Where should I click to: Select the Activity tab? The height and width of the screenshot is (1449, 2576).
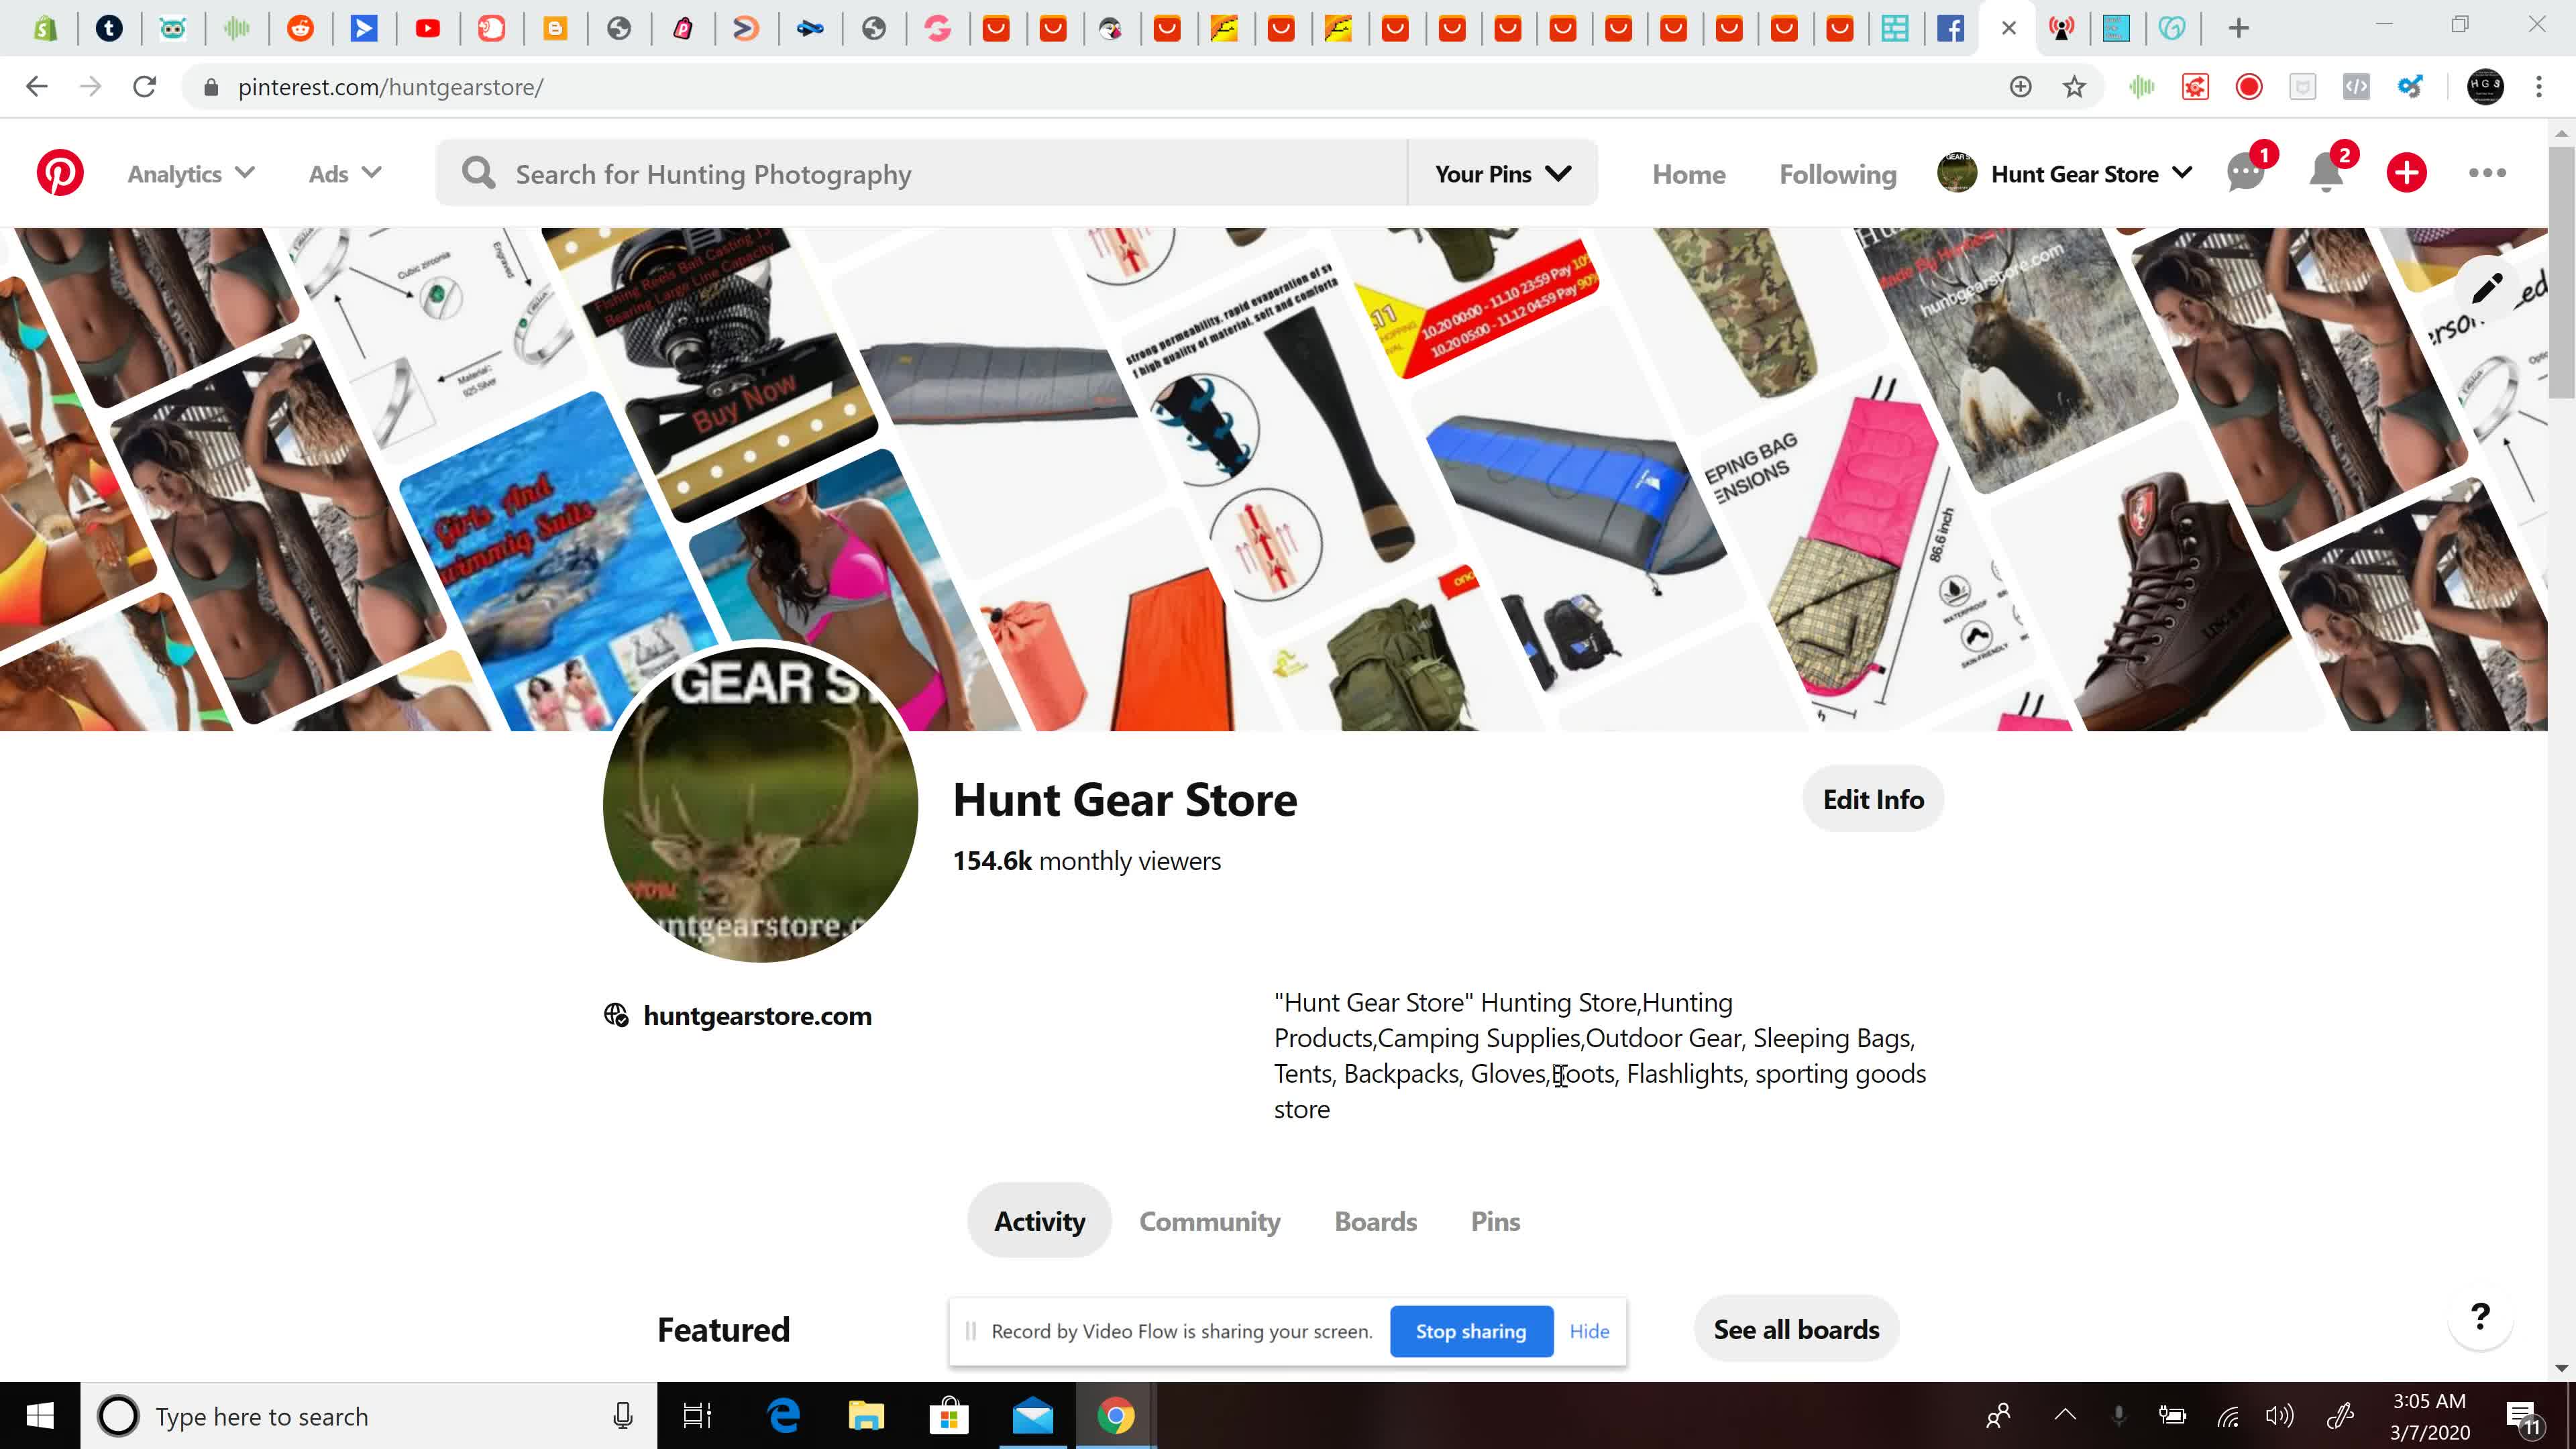(x=1039, y=1221)
